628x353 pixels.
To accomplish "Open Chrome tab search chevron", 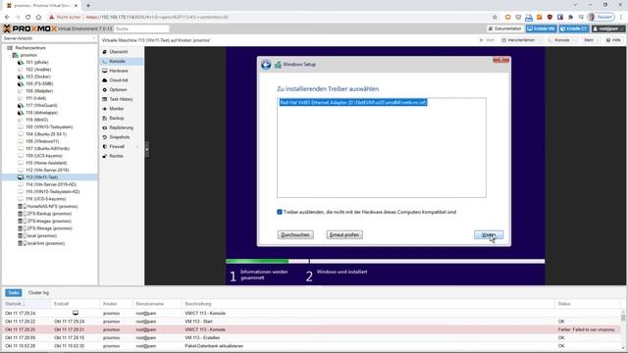I will point(576,5).
